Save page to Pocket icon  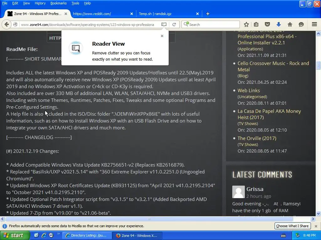point(267,24)
